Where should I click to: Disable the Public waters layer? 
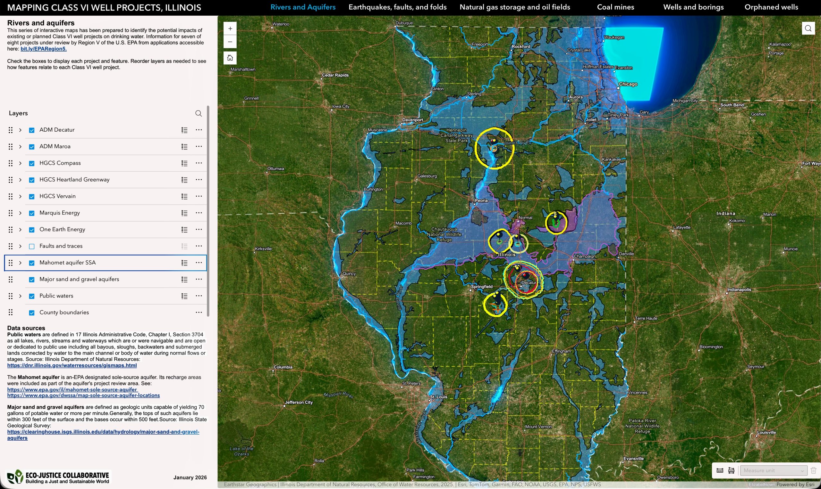[x=32, y=296]
